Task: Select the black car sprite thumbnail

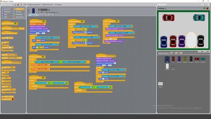Action: click(191, 59)
